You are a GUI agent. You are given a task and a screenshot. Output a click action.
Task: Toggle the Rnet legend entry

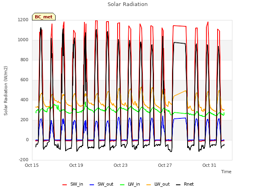[x=185, y=184]
